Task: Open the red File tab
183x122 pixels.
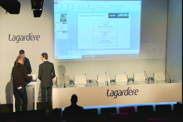Action: pyautogui.click(x=56, y=3)
